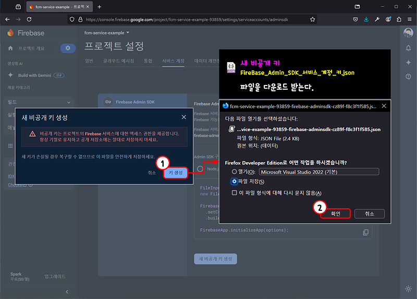417x299 pixels.
Task: Open the fcm-service-example project dropdown
Action: [x=107, y=33]
